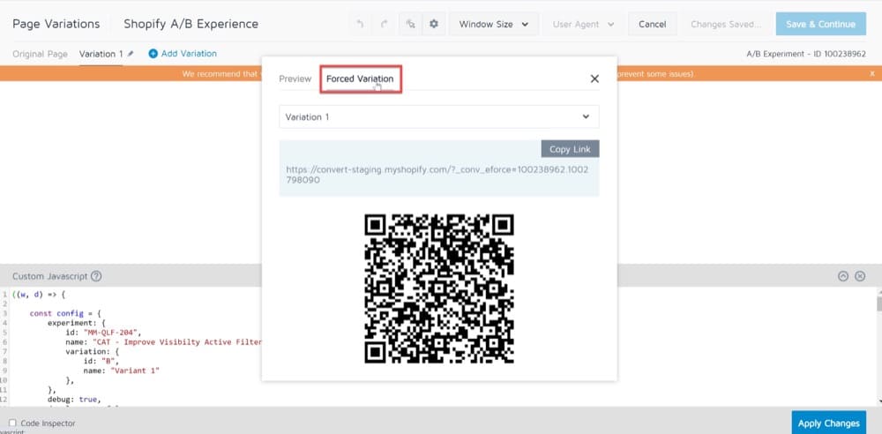Image resolution: width=882 pixels, height=434 pixels.
Task: Open the User Agent dropdown
Action: [583, 24]
